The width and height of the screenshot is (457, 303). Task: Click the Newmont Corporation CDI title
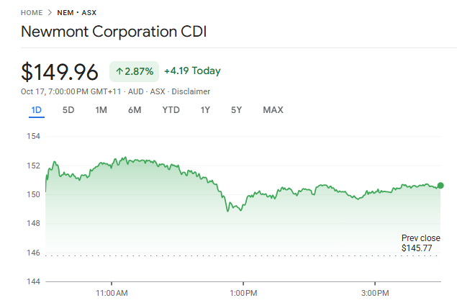(x=113, y=32)
